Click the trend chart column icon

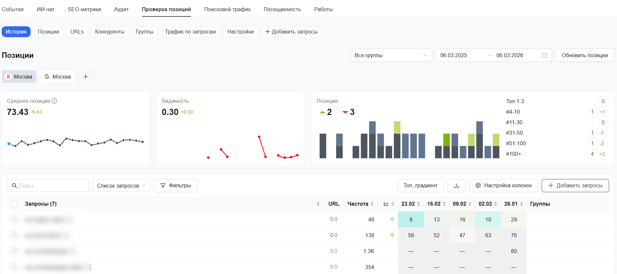(x=386, y=204)
